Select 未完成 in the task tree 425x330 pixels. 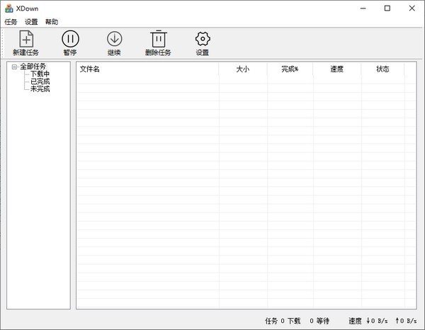click(x=40, y=89)
